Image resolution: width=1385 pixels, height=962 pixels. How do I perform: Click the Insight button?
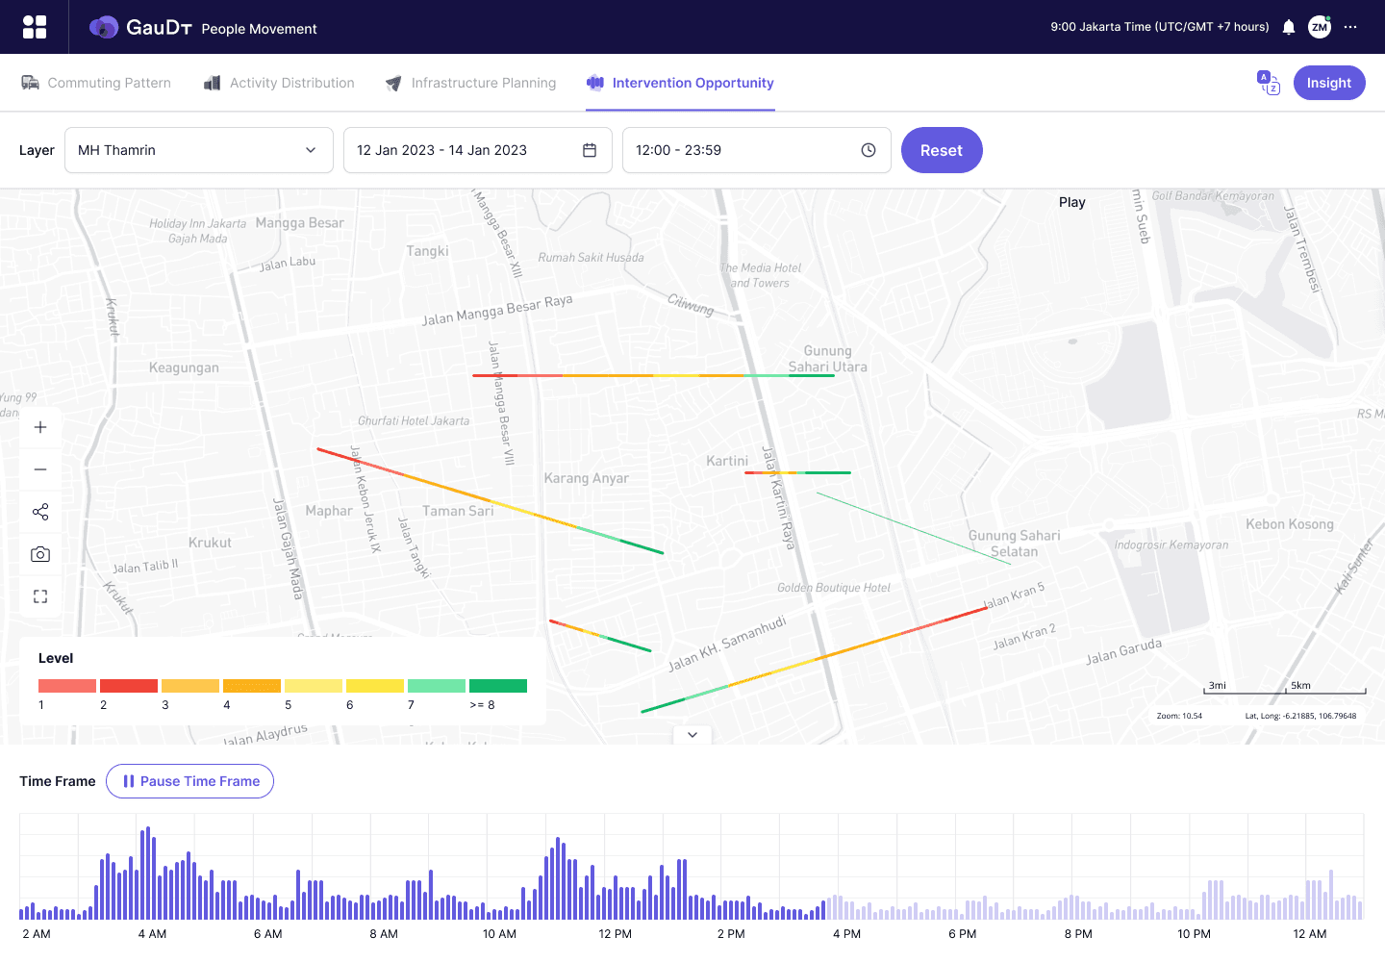tap(1329, 83)
